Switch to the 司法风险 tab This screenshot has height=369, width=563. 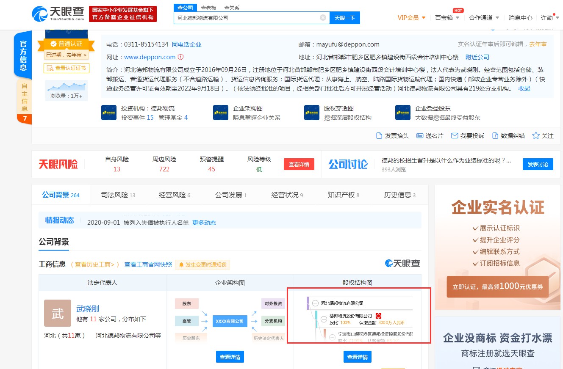click(118, 195)
